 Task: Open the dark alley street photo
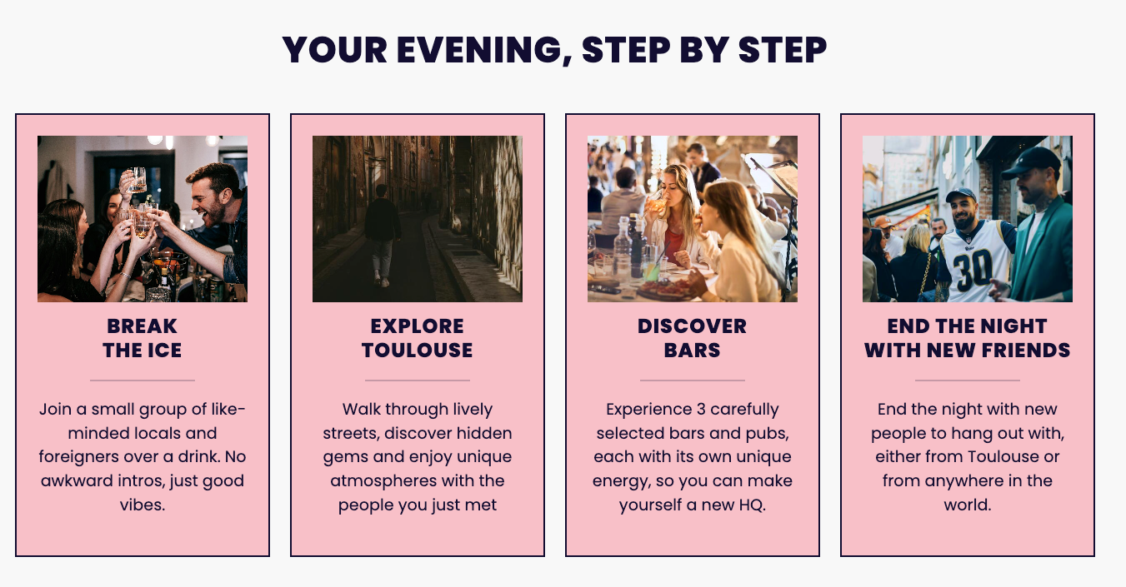(x=418, y=219)
